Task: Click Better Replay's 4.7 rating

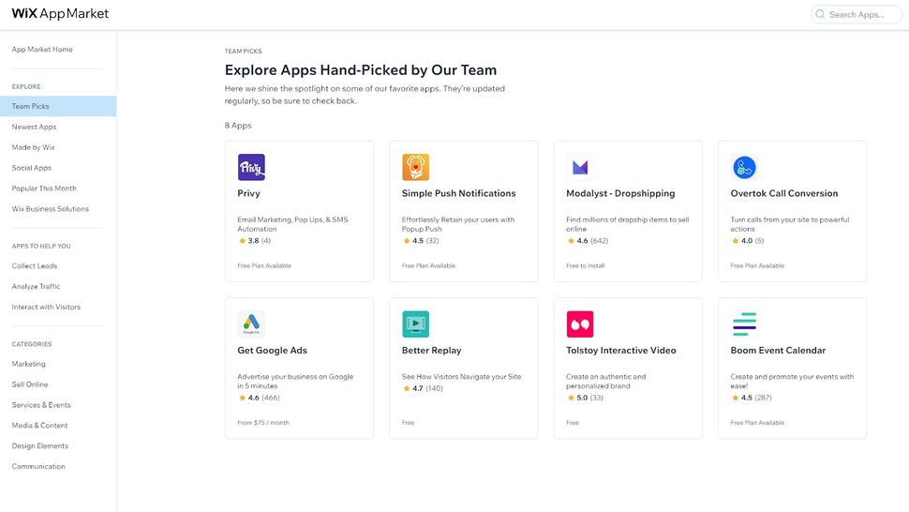Action: (418, 388)
